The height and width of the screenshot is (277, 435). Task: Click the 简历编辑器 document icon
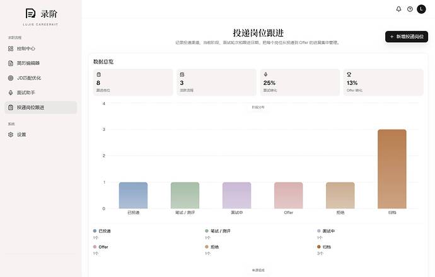11,63
